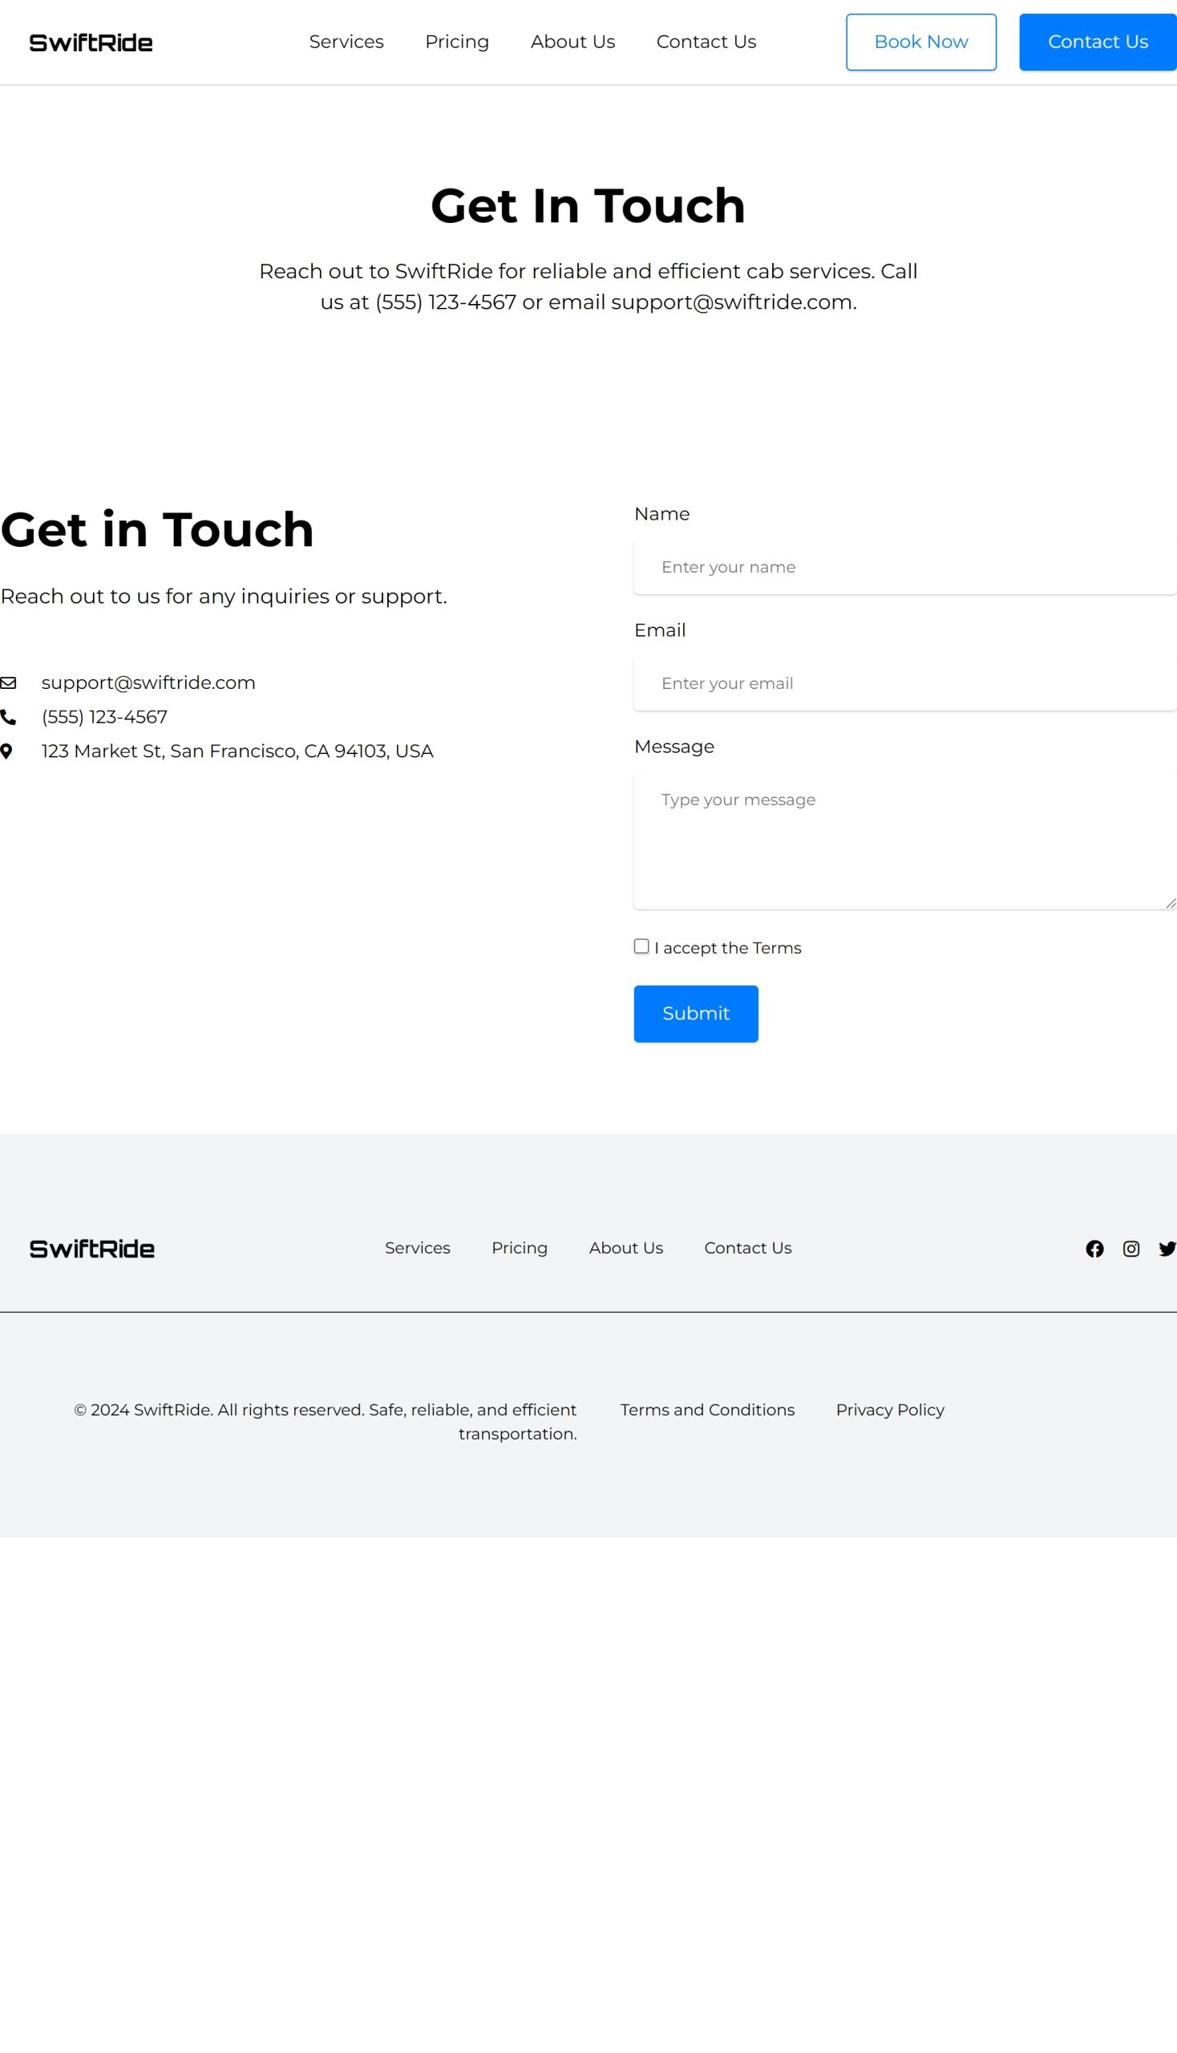
Task: Click the message textarea resize handle
Action: (1171, 903)
